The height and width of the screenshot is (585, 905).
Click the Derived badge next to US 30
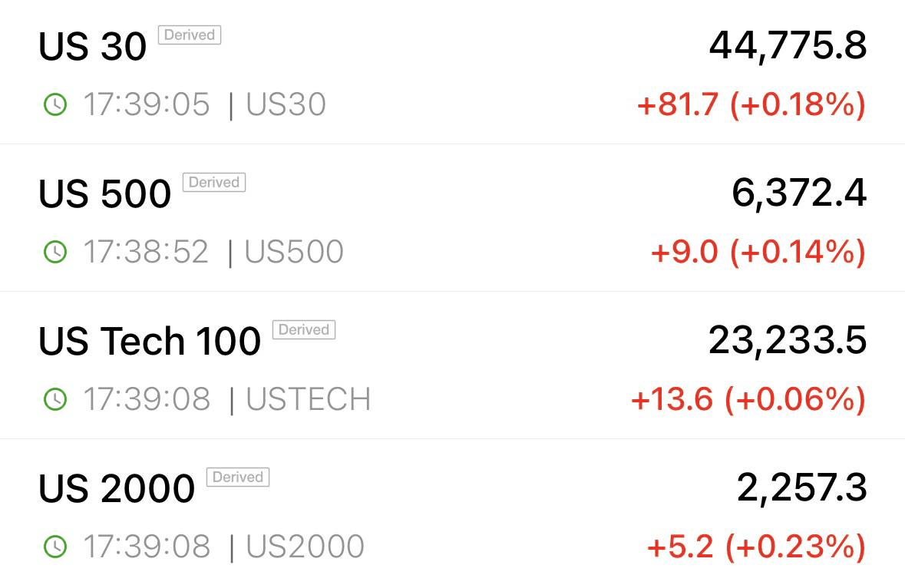(x=190, y=35)
